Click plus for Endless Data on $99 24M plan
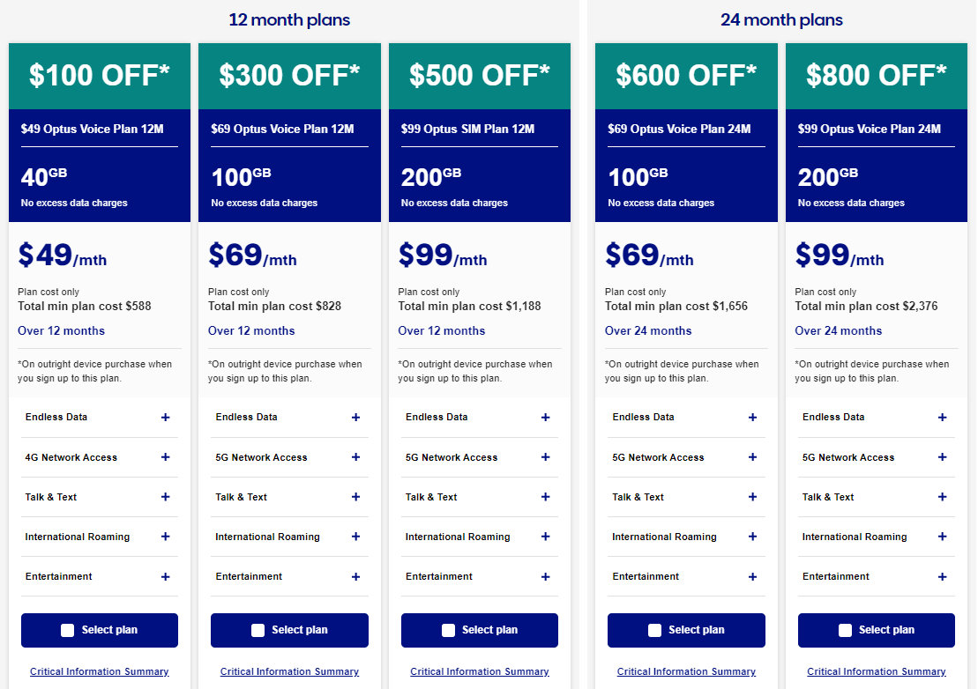The height and width of the screenshot is (689, 978). [x=942, y=418]
